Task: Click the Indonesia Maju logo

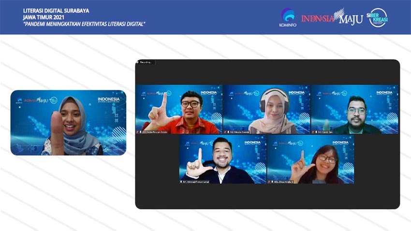Action: click(x=332, y=18)
